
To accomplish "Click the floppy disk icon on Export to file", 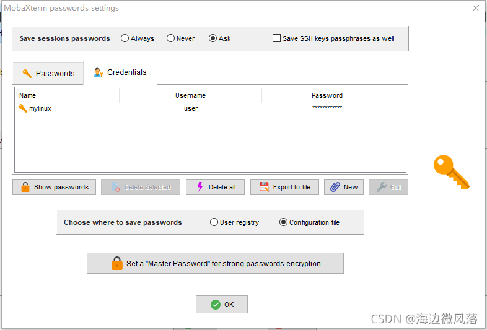I will click(264, 187).
